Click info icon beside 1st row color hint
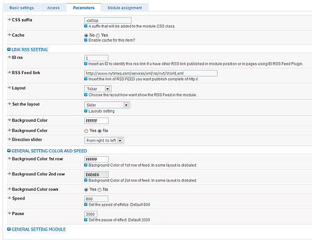 pyautogui.click(x=85, y=165)
